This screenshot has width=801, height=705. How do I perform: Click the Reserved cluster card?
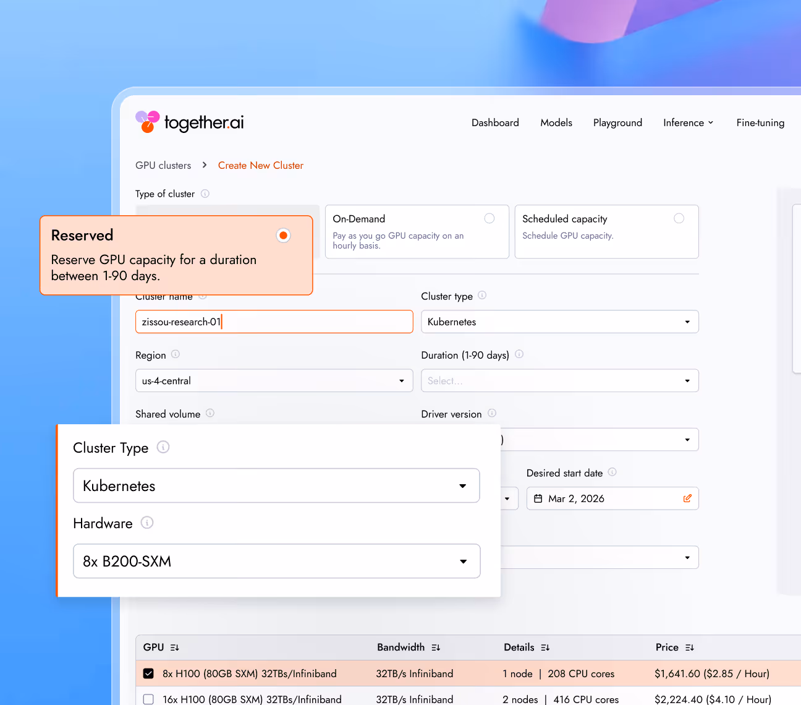pos(176,255)
